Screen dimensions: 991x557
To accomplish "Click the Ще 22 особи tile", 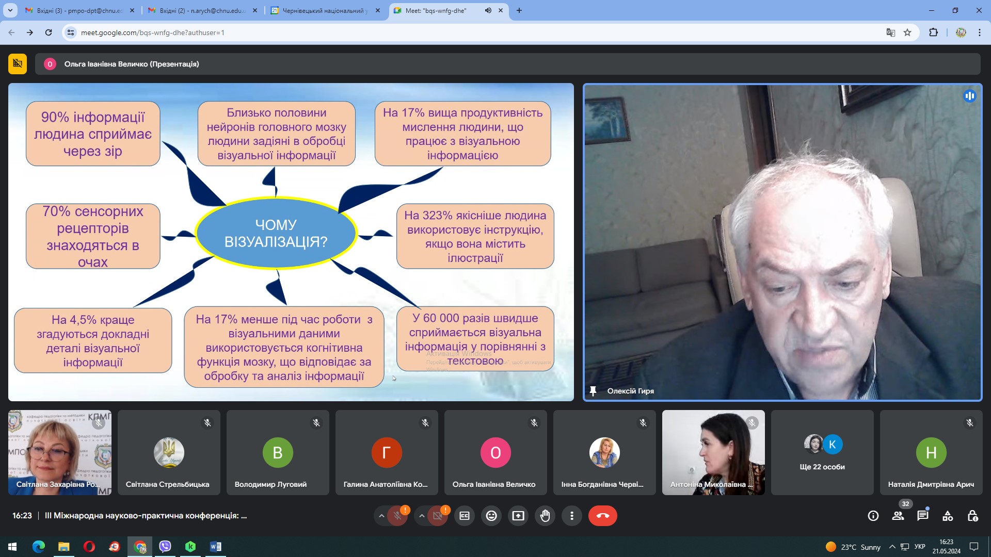I will tap(822, 453).
